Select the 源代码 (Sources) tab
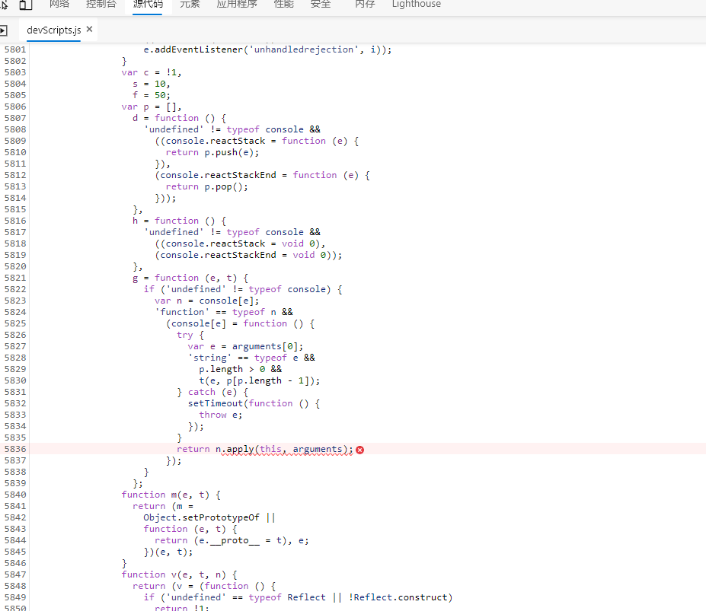 pos(148,4)
